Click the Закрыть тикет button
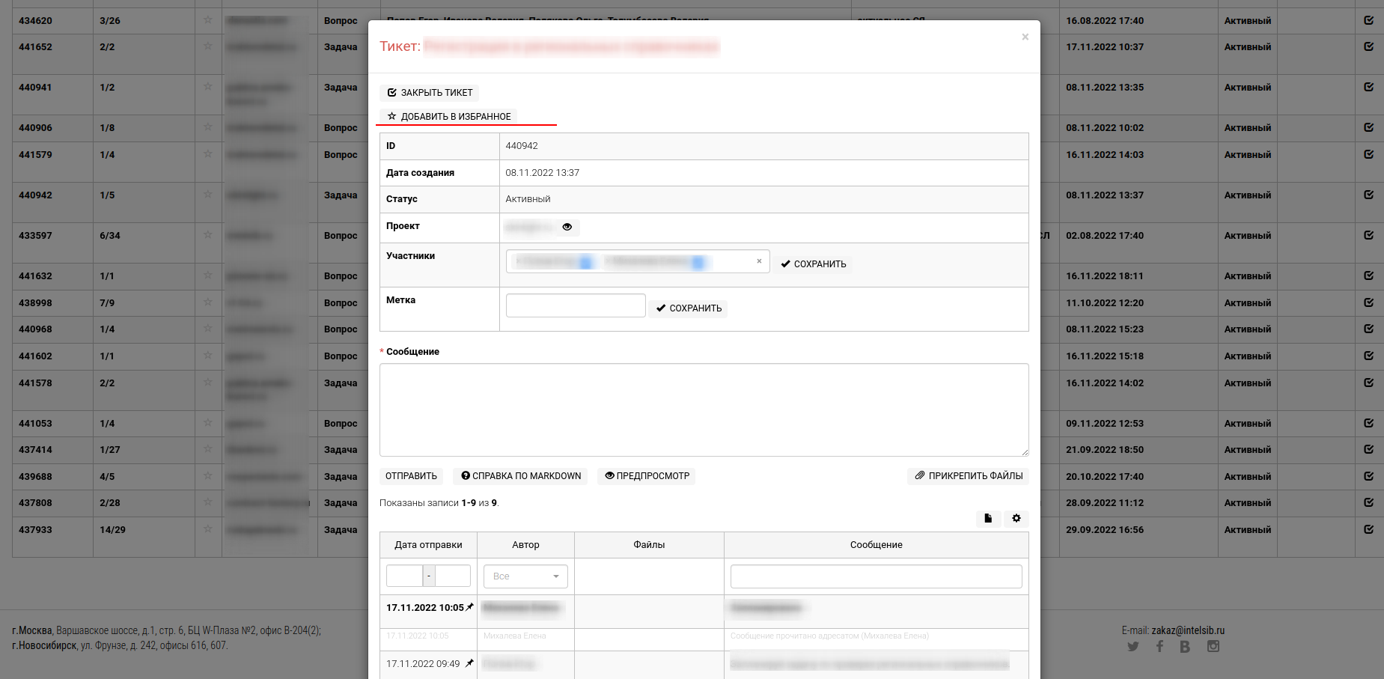This screenshot has height=679, width=1384. (430, 93)
